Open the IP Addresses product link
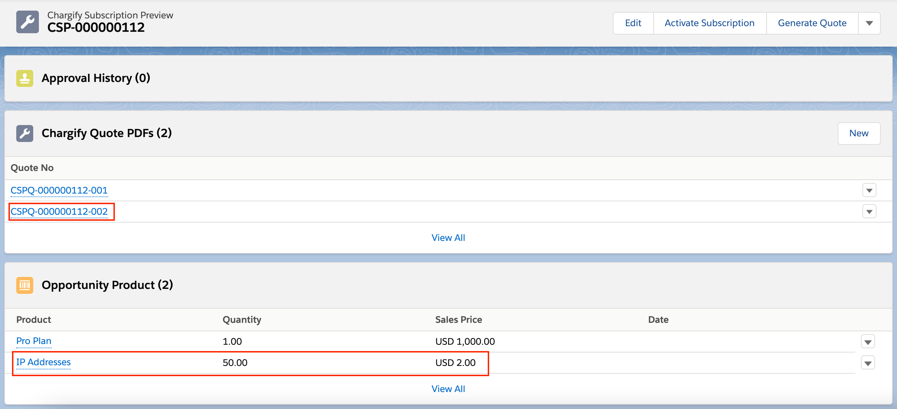897x409 pixels. click(43, 362)
